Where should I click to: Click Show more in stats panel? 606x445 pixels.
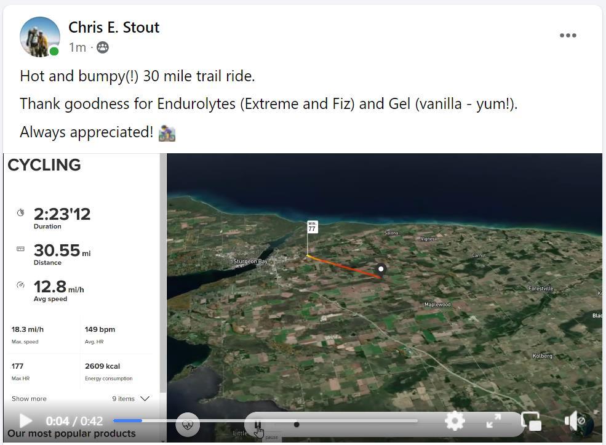click(29, 399)
